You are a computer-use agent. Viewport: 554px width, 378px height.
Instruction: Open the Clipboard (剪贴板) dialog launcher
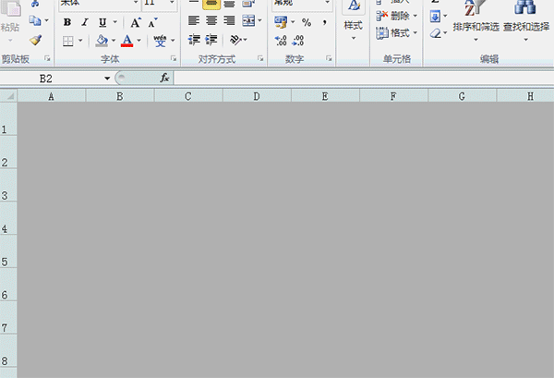point(47,59)
